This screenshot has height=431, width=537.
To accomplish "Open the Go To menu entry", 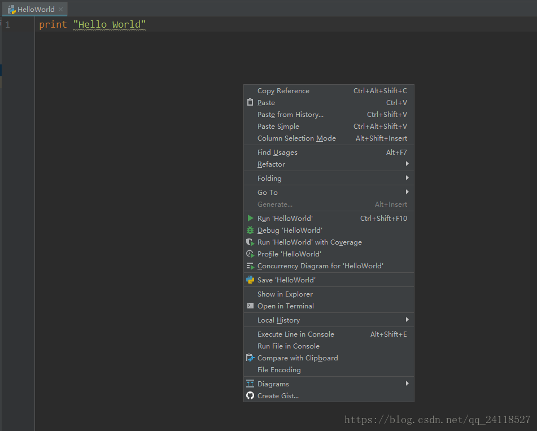I will [329, 192].
